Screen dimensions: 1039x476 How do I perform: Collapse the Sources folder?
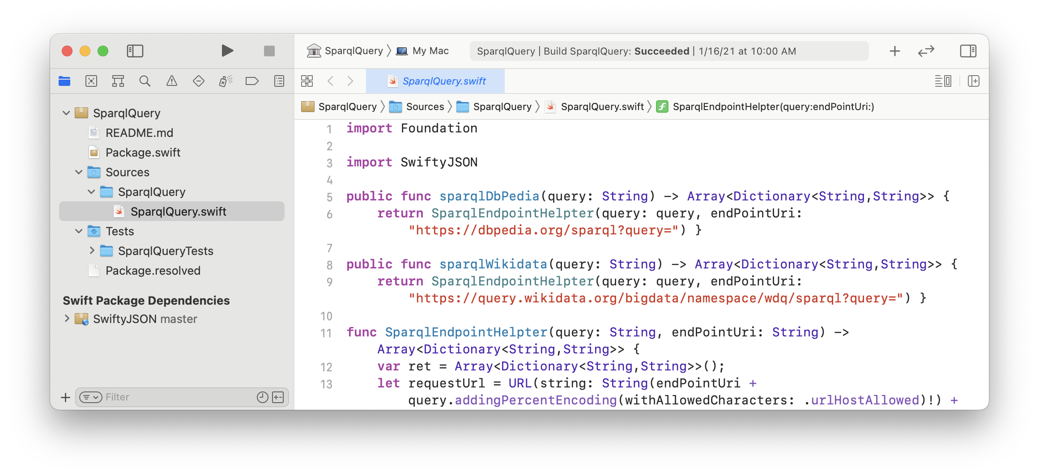click(79, 172)
